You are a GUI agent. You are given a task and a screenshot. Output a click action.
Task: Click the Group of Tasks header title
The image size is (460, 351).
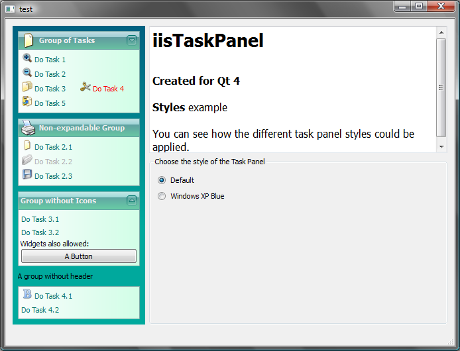point(67,40)
